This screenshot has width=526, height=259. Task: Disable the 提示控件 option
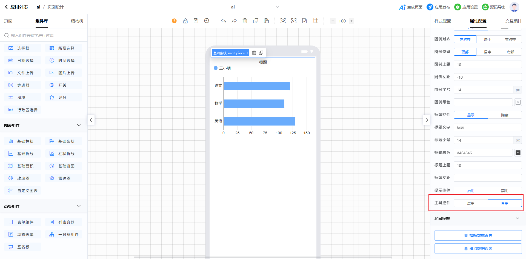tap(505, 190)
